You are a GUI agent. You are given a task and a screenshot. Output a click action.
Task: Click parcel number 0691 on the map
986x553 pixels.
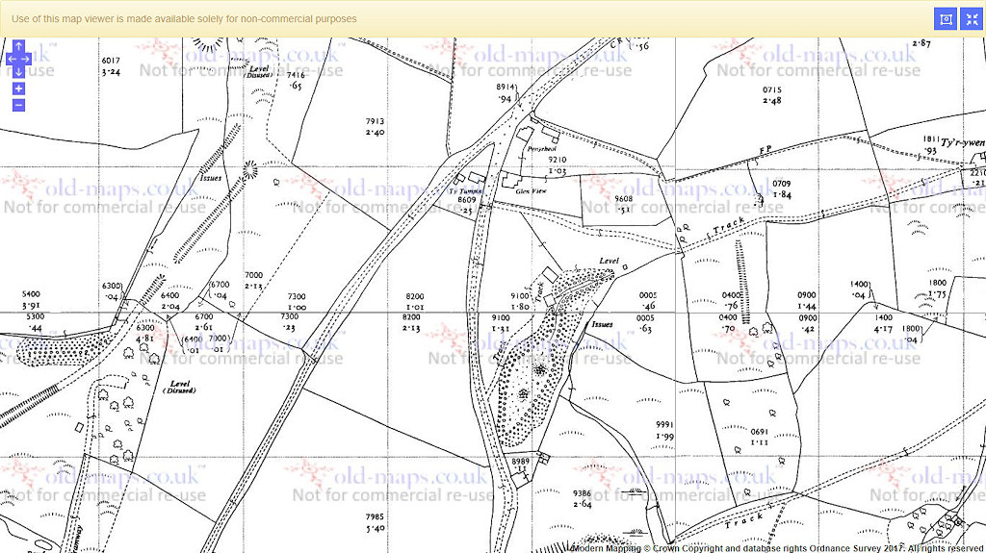[x=760, y=432]
